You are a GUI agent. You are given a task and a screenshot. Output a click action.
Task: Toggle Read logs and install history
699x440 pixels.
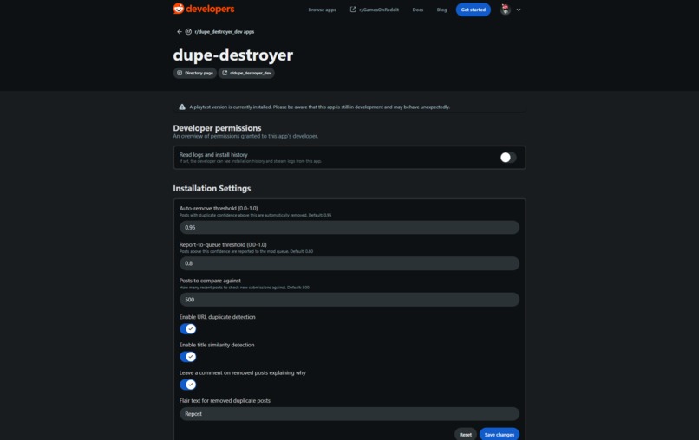(x=507, y=158)
